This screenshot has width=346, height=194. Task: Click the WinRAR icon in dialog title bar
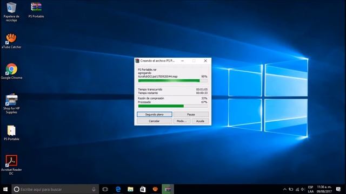137,61
